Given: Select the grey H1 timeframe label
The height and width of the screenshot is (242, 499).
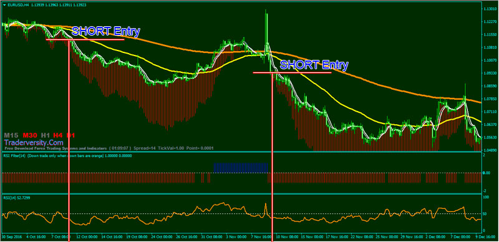Looking at the screenshot, I should point(46,135).
